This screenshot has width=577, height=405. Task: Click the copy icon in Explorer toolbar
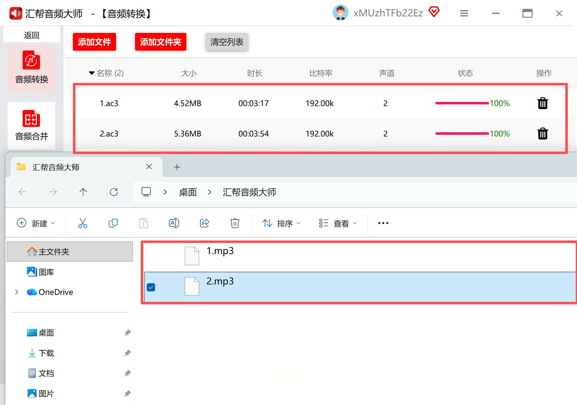click(113, 223)
